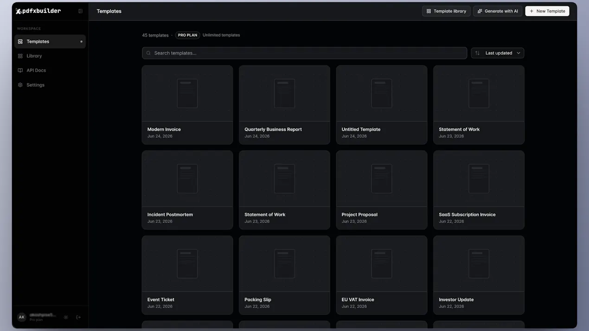Open the Incident Postmortem template
Viewport: 589px width, 331px height.
coord(187,190)
